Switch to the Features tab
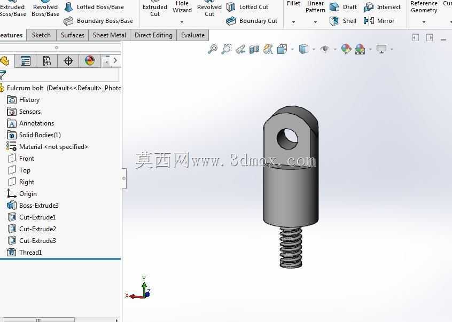This screenshot has height=322, width=452. pyautogui.click(x=12, y=35)
